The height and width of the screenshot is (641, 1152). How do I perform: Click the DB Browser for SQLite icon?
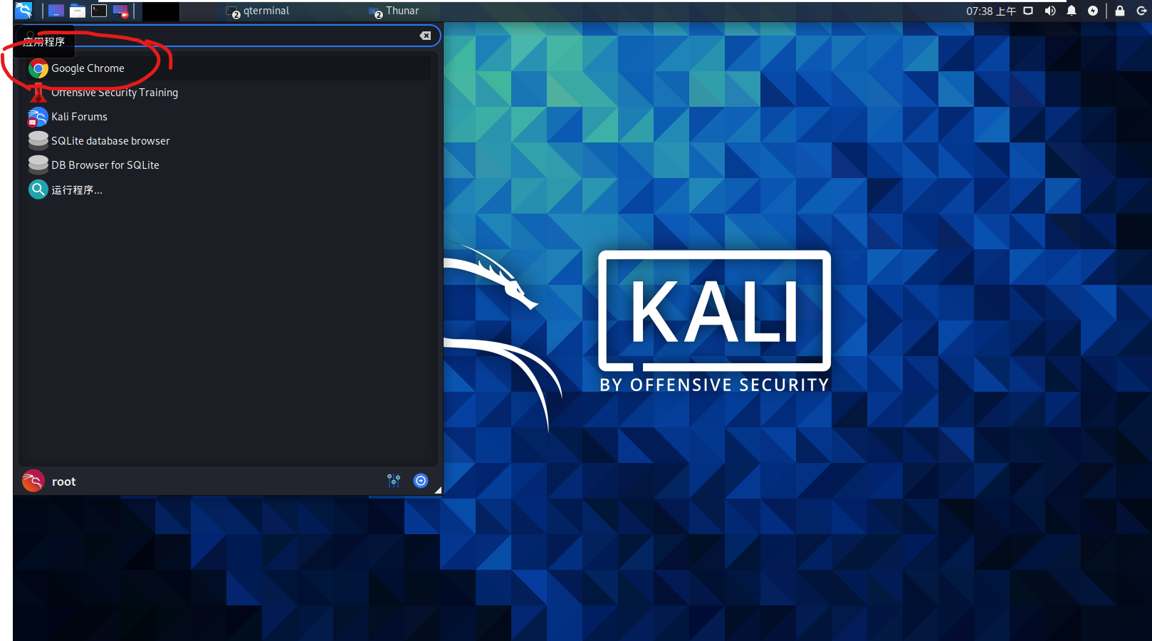[38, 165]
